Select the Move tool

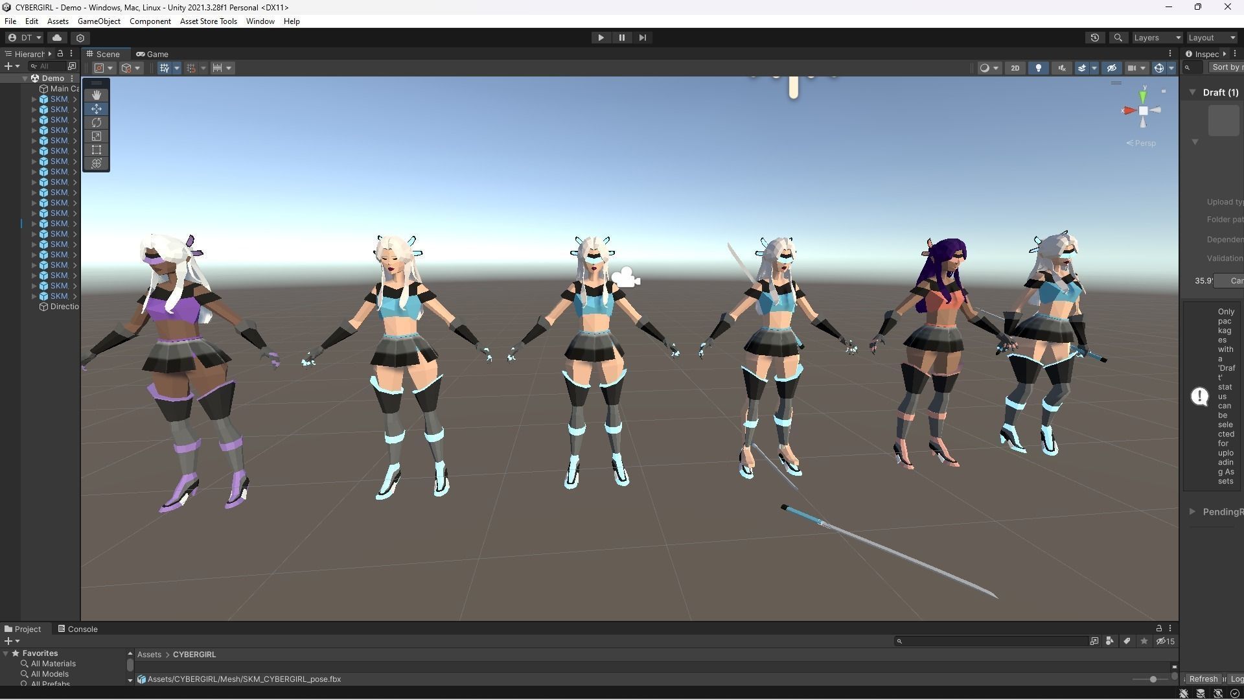point(97,109)
